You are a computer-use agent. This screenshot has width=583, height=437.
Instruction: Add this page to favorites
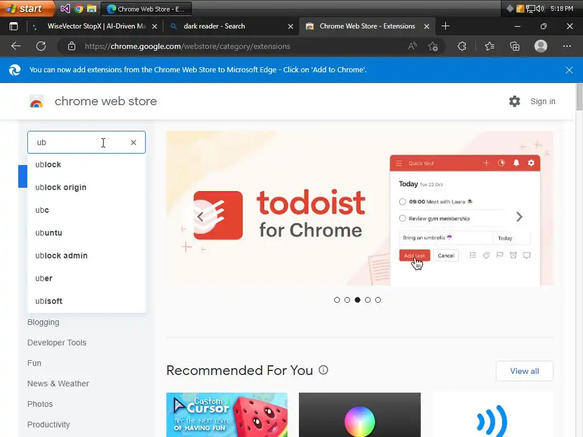(433, 46)
